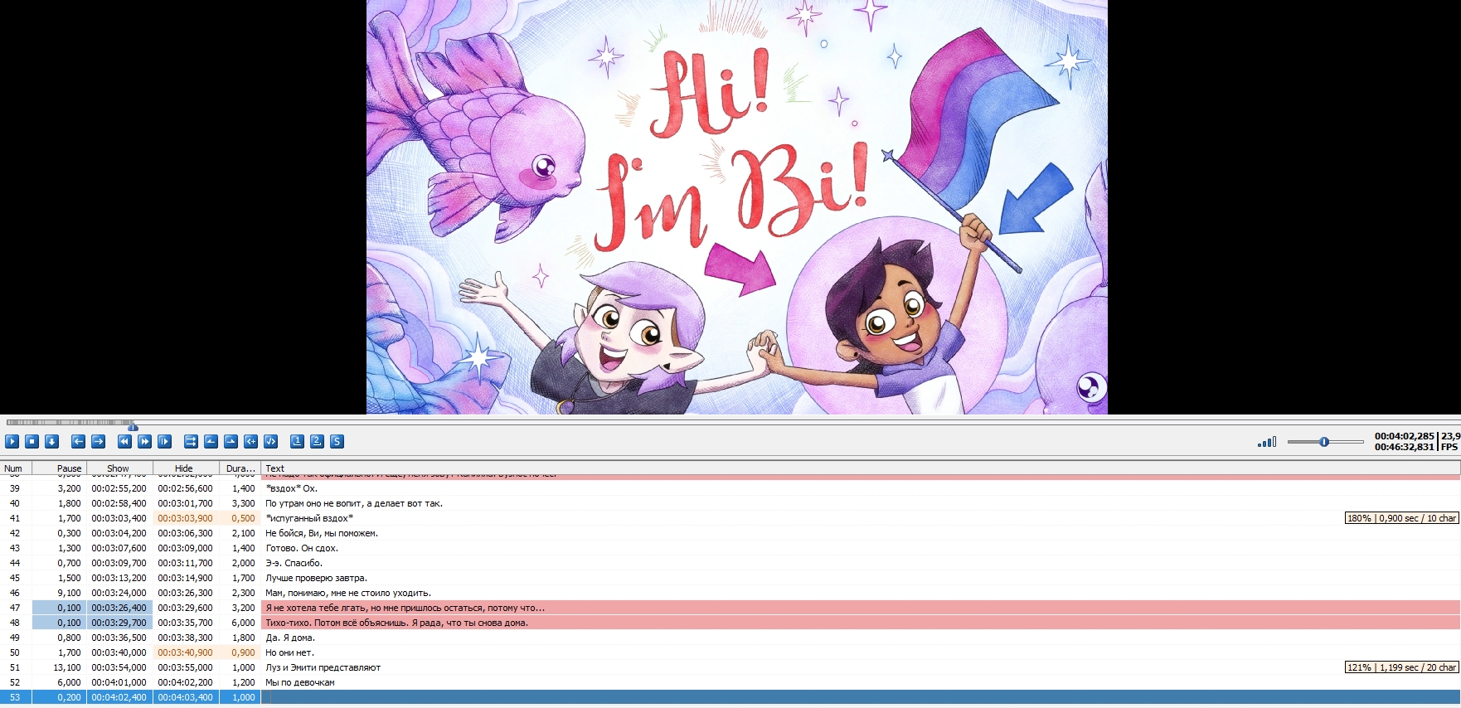
Task: Select subtitle row "Мы по девочкам"
Action: coord(730,682)
